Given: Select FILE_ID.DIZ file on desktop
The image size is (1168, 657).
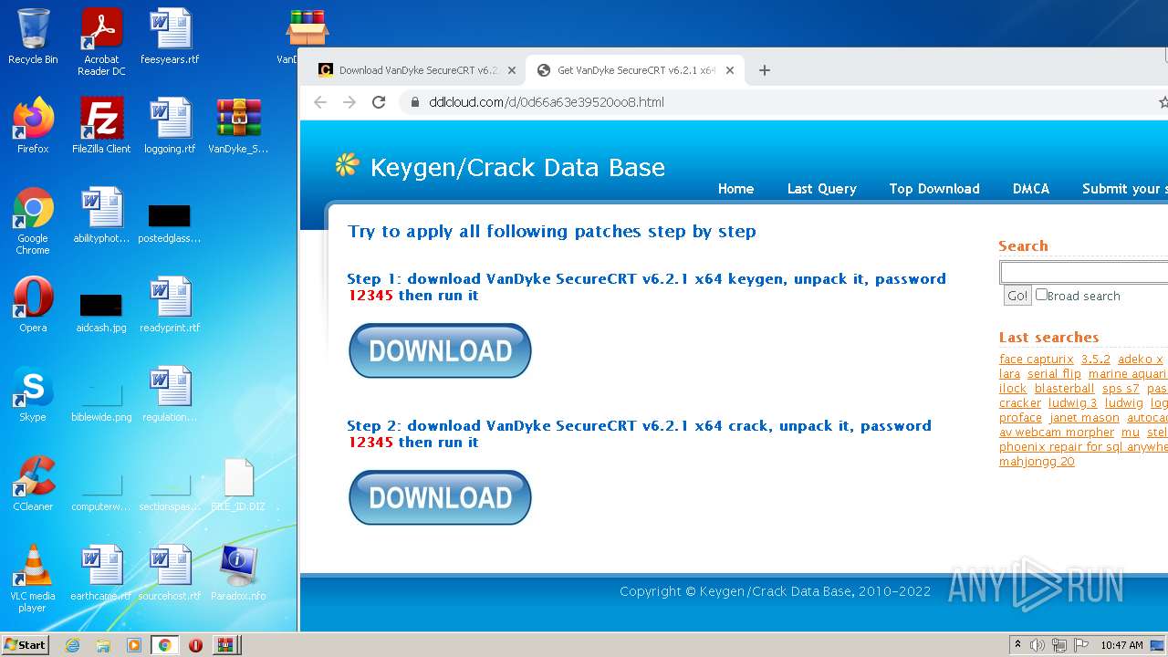Looking at the screenshot, I should click(x=238, y=484).
